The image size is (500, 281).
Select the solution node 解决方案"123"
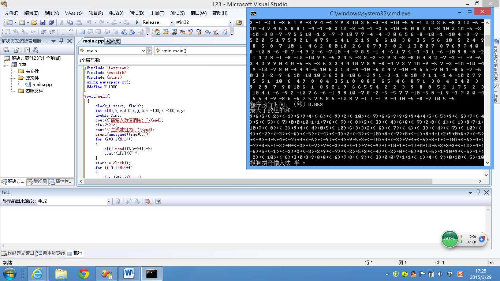[x=33, y=58]
